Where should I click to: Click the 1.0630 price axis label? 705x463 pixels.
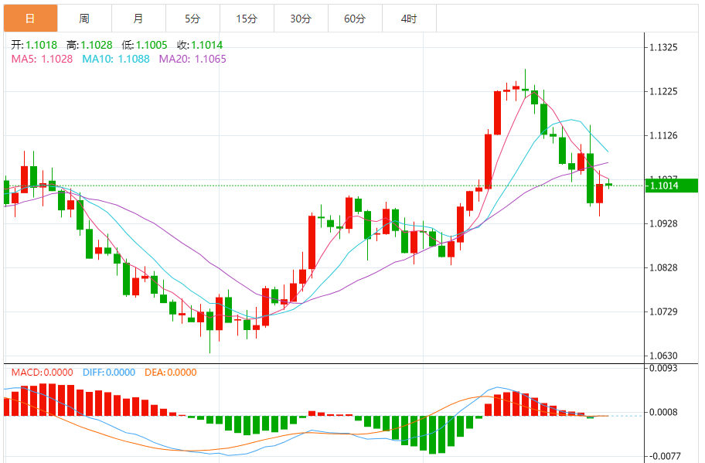tap(663, 356)
